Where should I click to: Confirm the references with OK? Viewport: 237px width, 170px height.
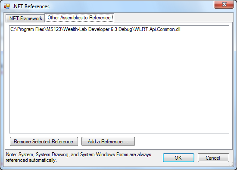coord(178,158)
